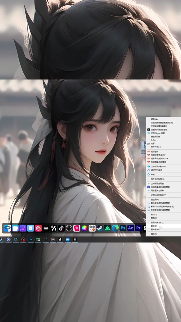Switch to CapCut in the lower taskbar
181x322 pixels.
pyautogui.click(x=75, y=239)
